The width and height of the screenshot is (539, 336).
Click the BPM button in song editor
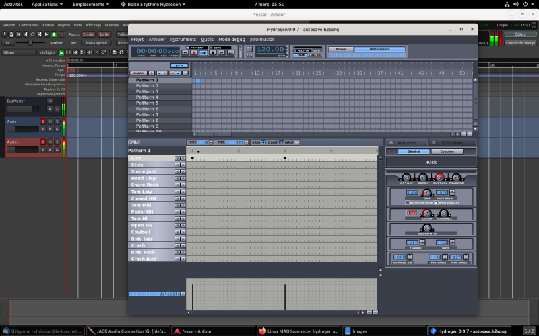click(179, 65)
